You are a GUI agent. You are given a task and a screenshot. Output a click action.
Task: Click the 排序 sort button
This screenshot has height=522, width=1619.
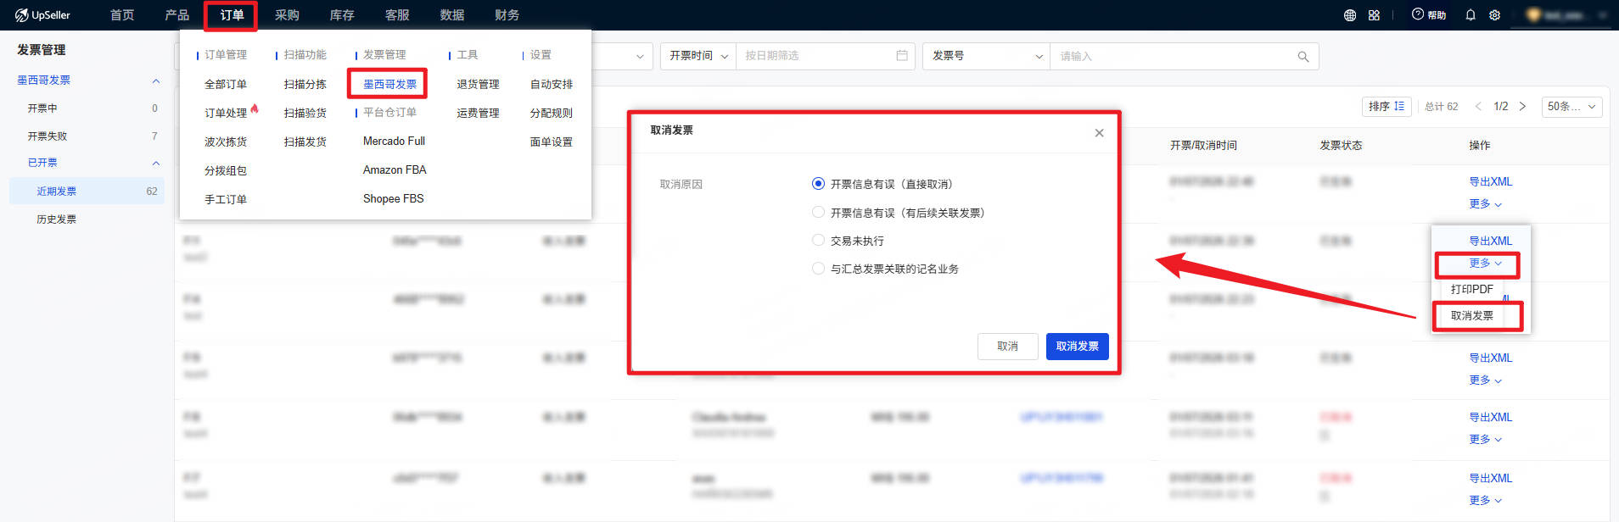(1387, 106)
